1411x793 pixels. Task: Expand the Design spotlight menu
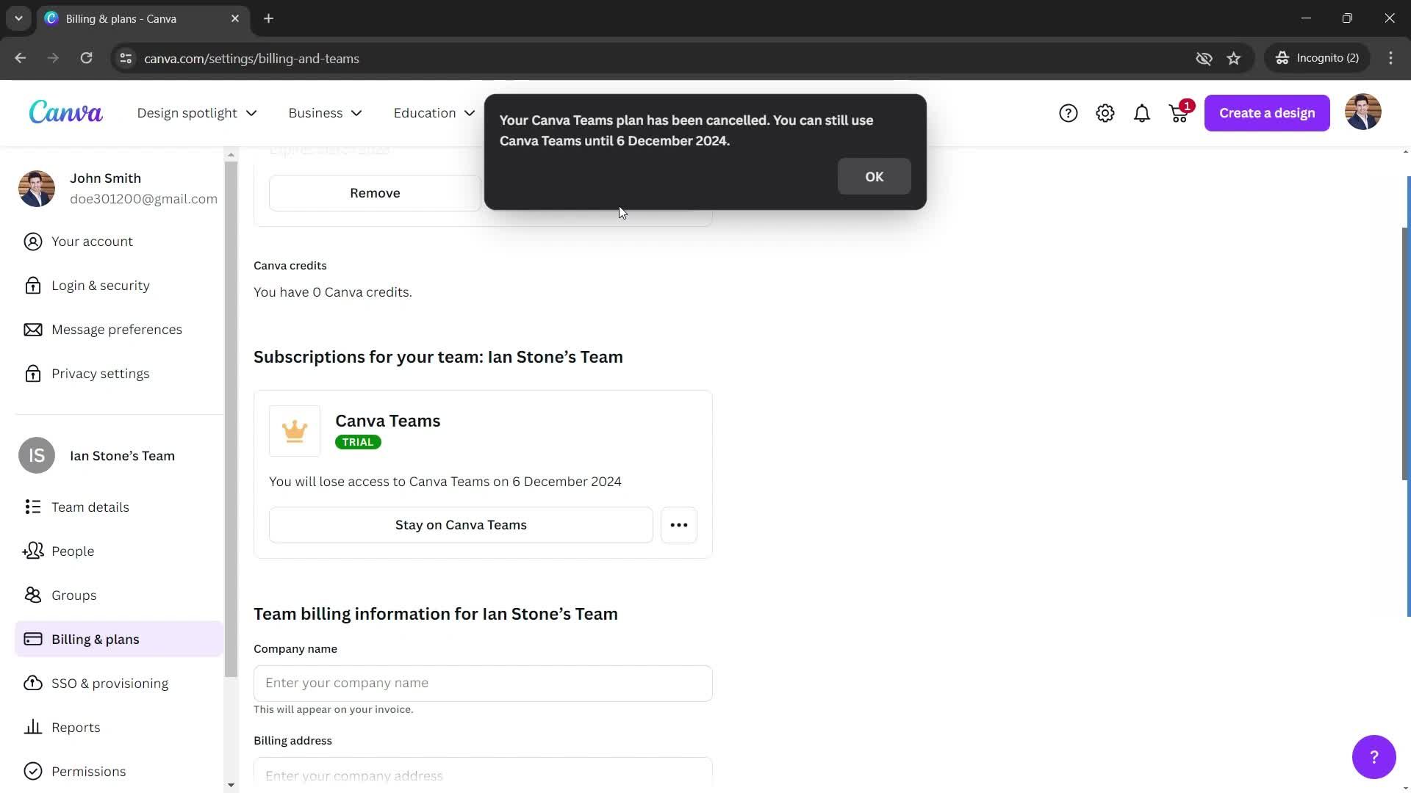coord(197,113)
